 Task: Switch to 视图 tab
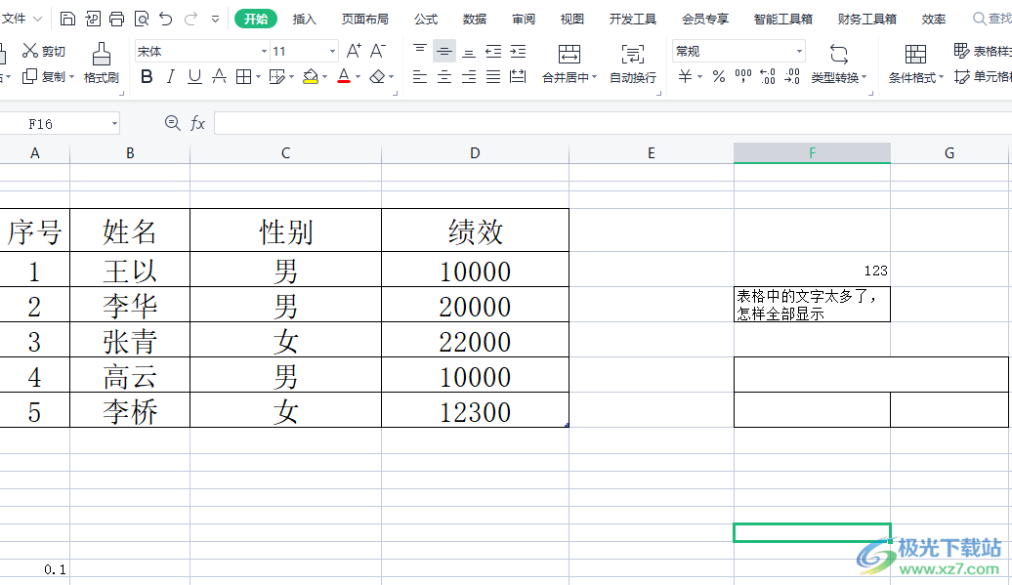(x=571, y=19)
